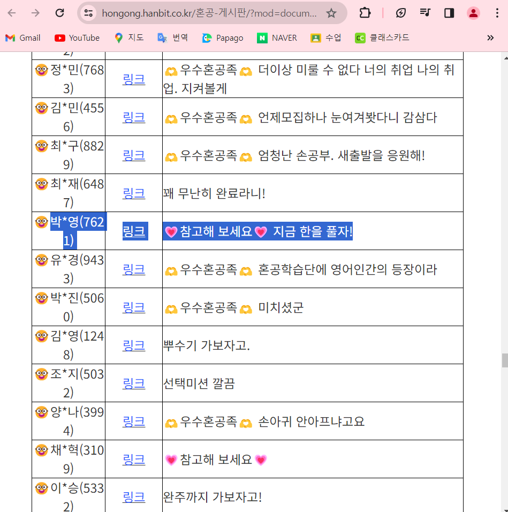Click the name cell 조*지(5032)

(69, 383)
